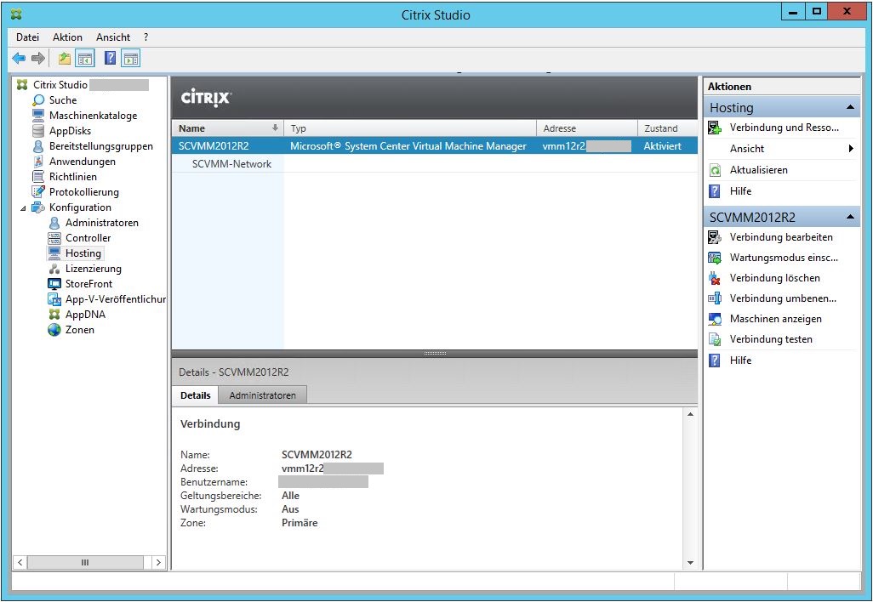Open Maschinenkataloge in the tree
The image size is (873, 602).
(92, 116)
